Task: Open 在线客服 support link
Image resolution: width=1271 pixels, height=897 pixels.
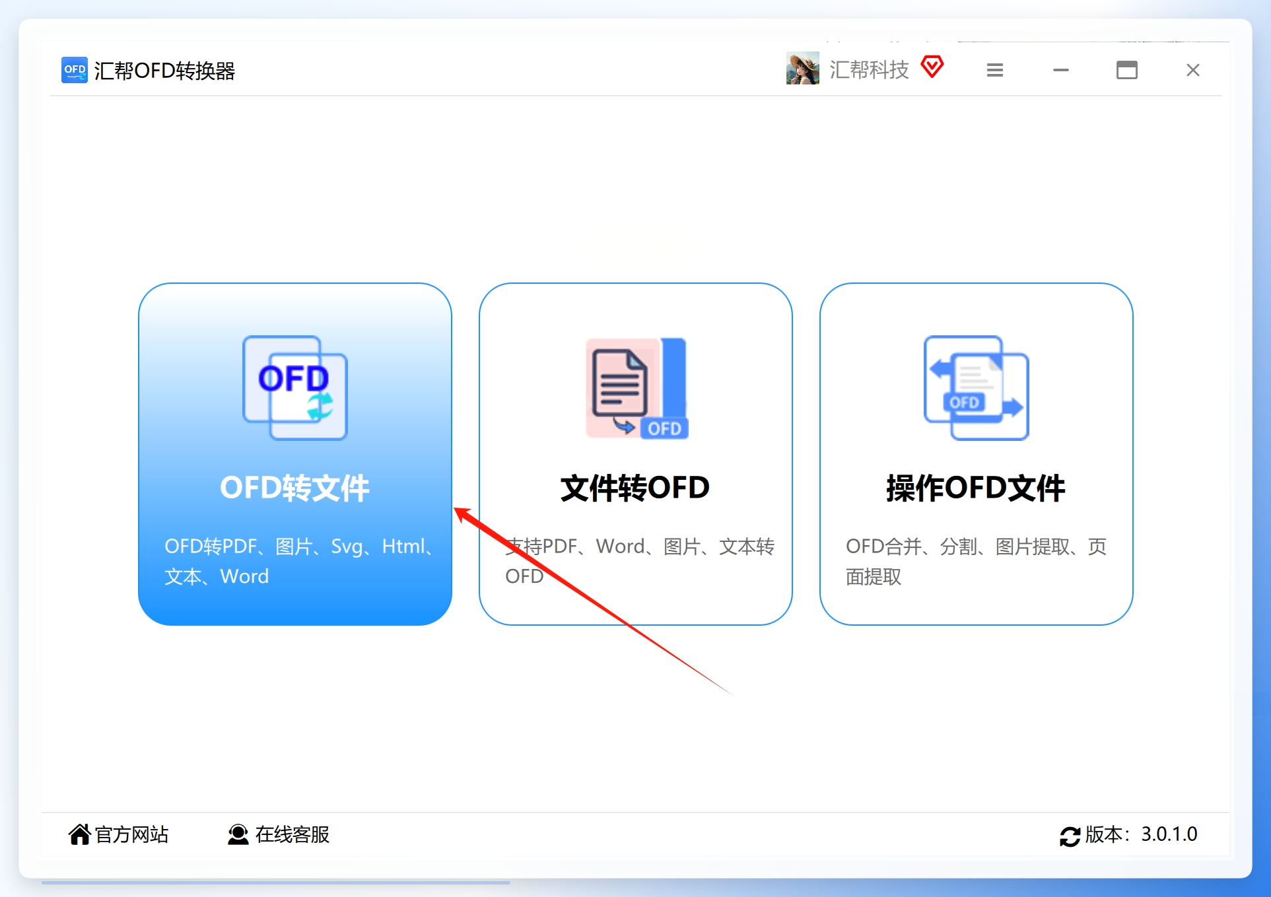Action: (279, 834)
